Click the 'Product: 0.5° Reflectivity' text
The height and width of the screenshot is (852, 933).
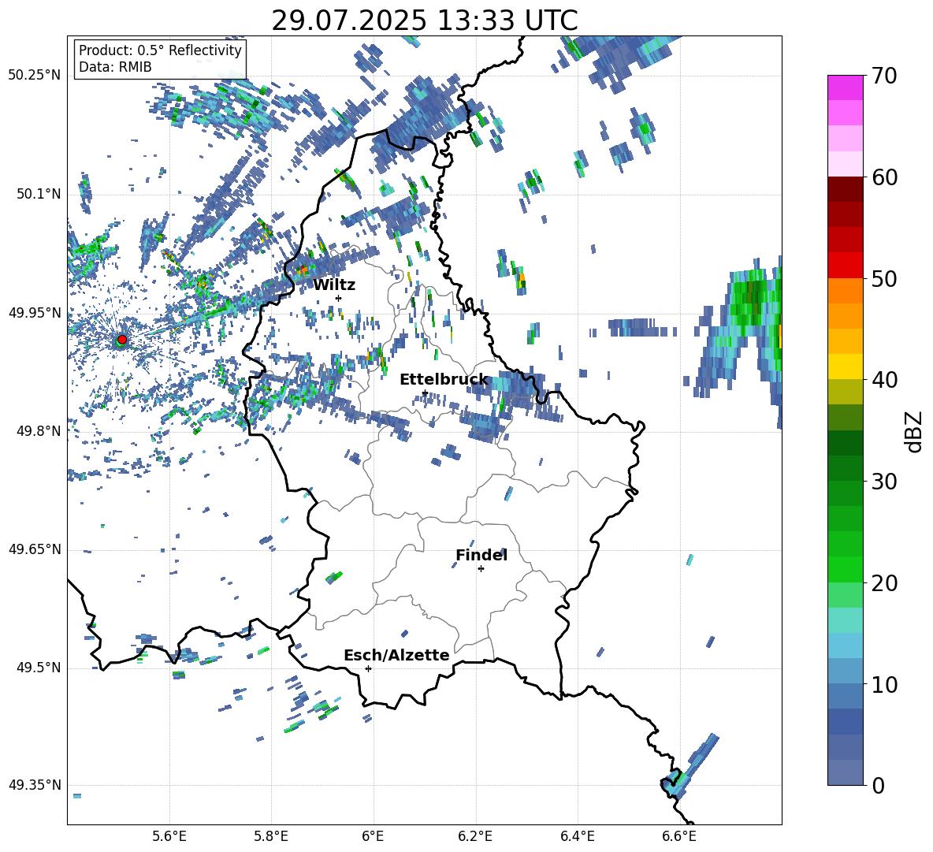tap(160, 50)
